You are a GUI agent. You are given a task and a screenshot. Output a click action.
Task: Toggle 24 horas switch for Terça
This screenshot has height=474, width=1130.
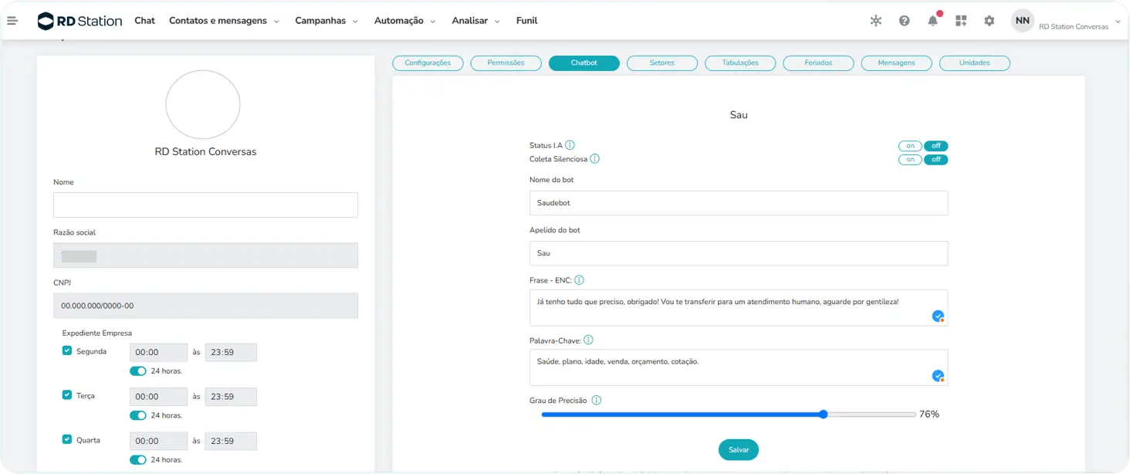138,415
